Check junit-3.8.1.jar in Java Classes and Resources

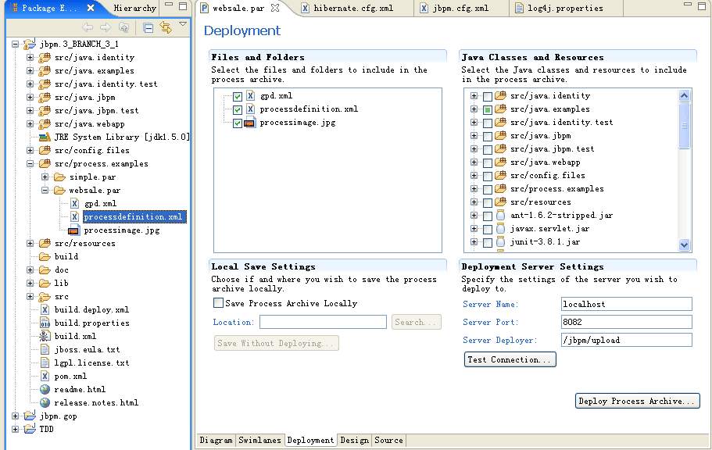[487, 242]
